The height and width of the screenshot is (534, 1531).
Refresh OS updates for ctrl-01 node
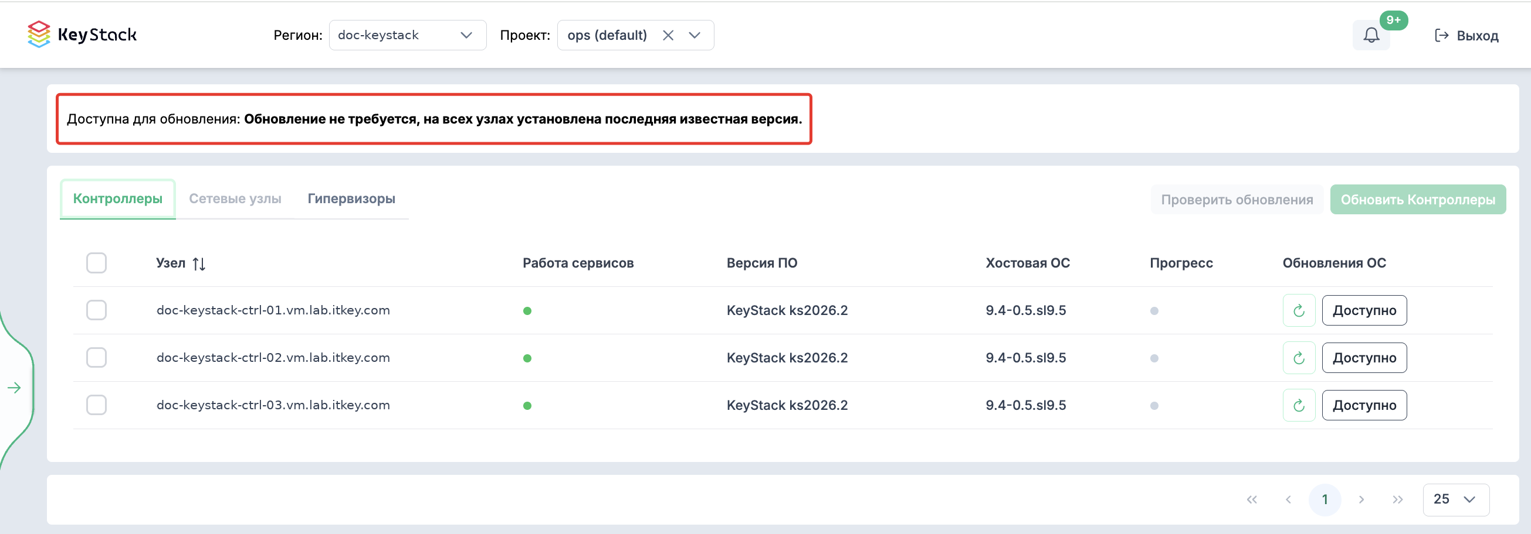tap(1299, 310)
